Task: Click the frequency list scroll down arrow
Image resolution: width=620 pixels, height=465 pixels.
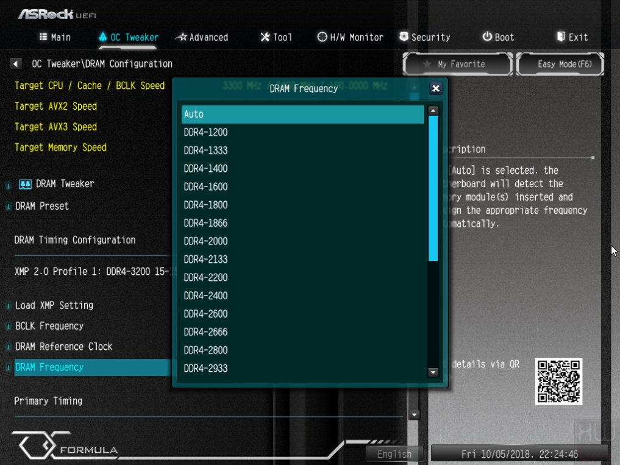Action: [433, 372]
